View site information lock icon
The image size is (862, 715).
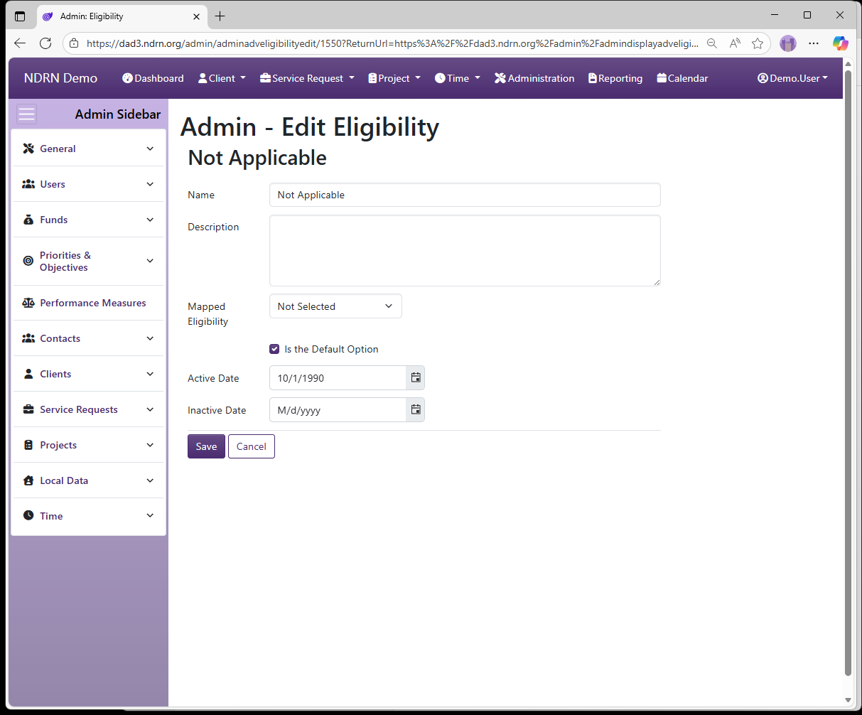tap(74, 43)
